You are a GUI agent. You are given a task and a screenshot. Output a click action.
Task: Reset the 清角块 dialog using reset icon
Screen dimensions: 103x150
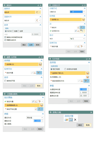pos(38,5)
